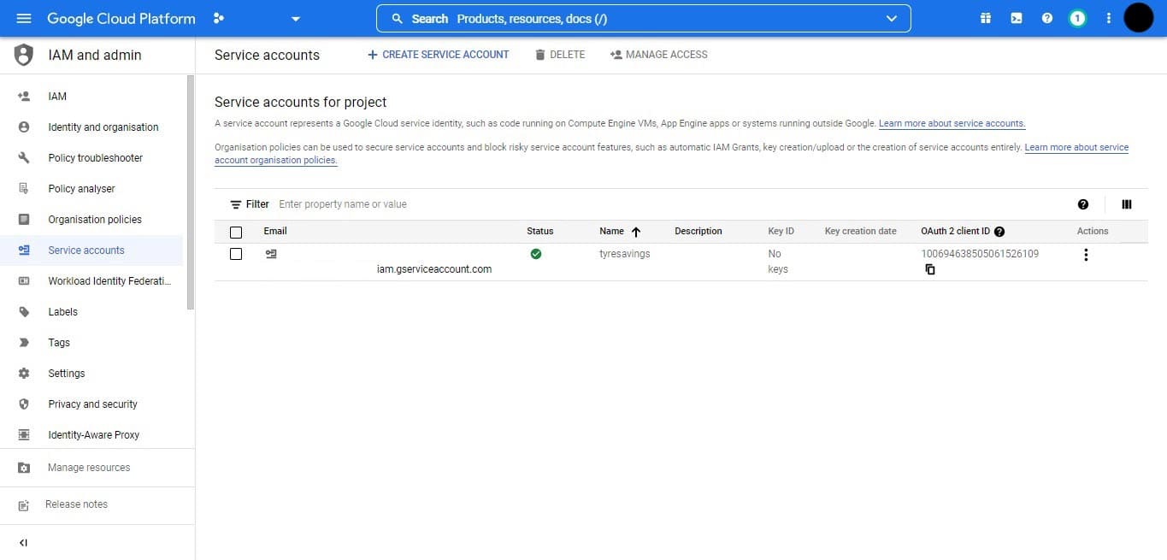Copy the OAuth 2 client ID

930,269
